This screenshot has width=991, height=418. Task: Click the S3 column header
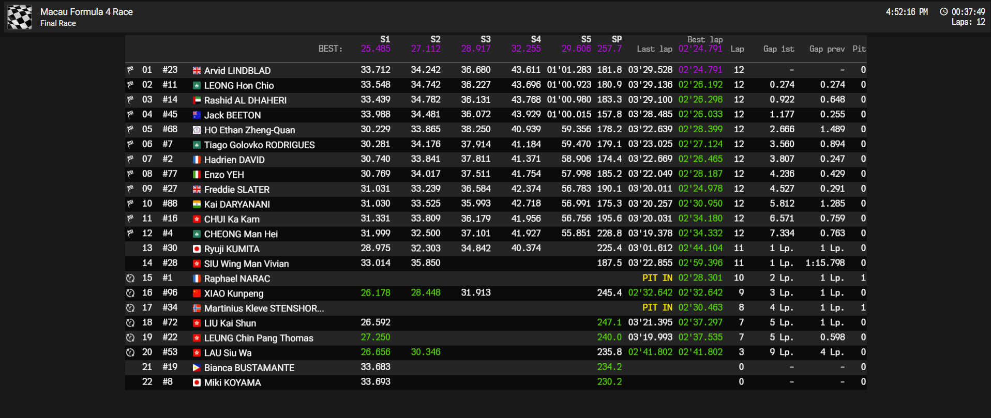click(x=485, y=39)
